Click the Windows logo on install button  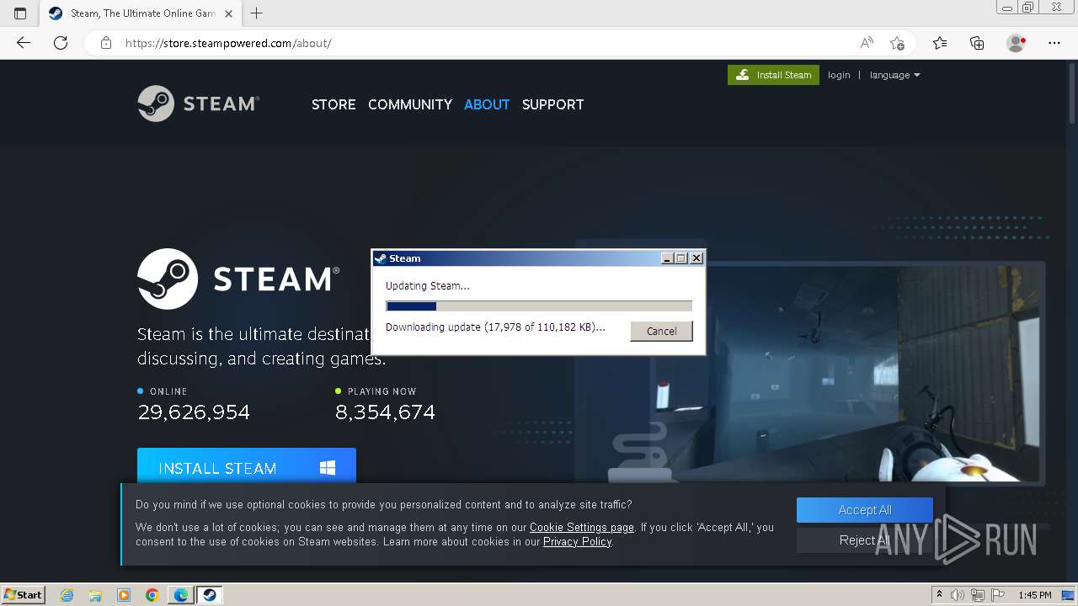328,468
